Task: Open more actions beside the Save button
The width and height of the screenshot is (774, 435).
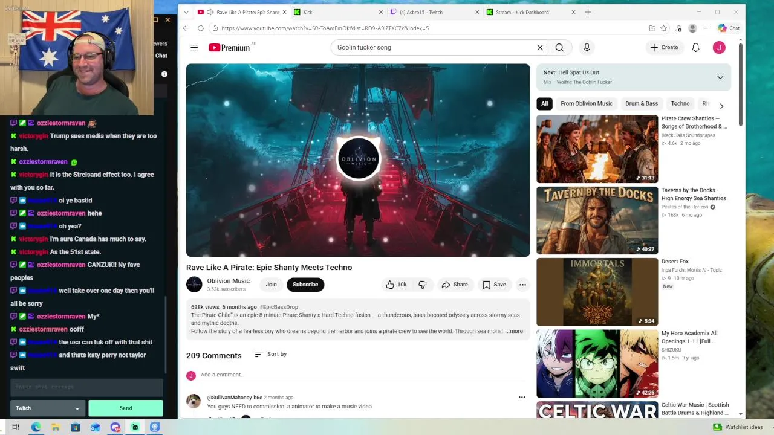Action: coord(522,285)
